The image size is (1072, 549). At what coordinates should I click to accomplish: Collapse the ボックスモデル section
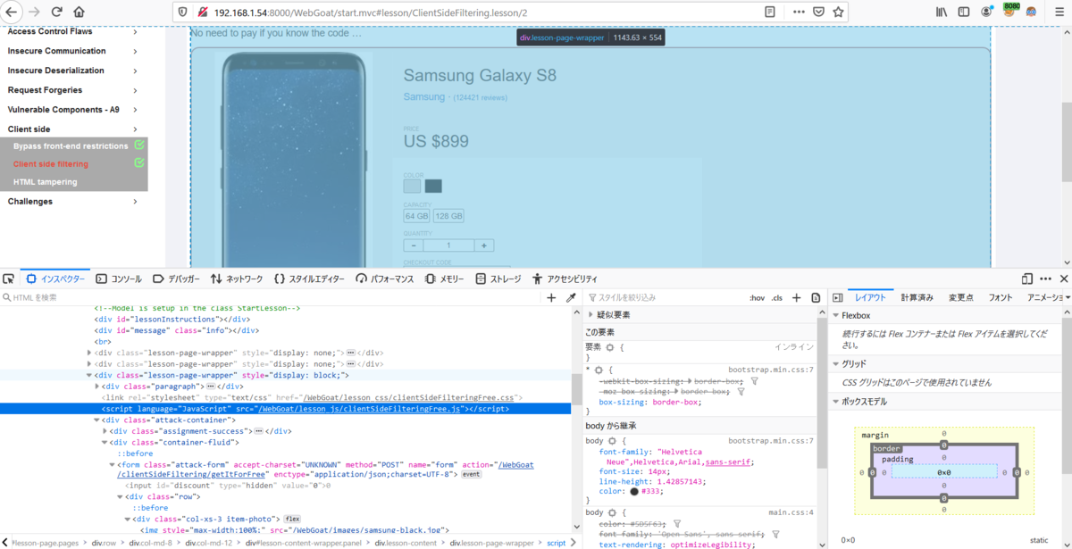836,401
